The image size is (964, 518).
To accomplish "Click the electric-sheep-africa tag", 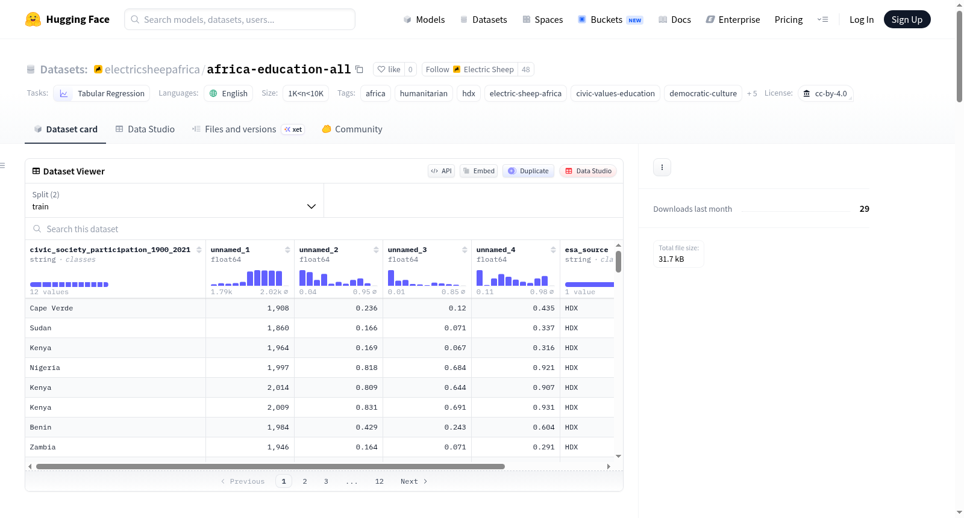I will coord(525,93).
